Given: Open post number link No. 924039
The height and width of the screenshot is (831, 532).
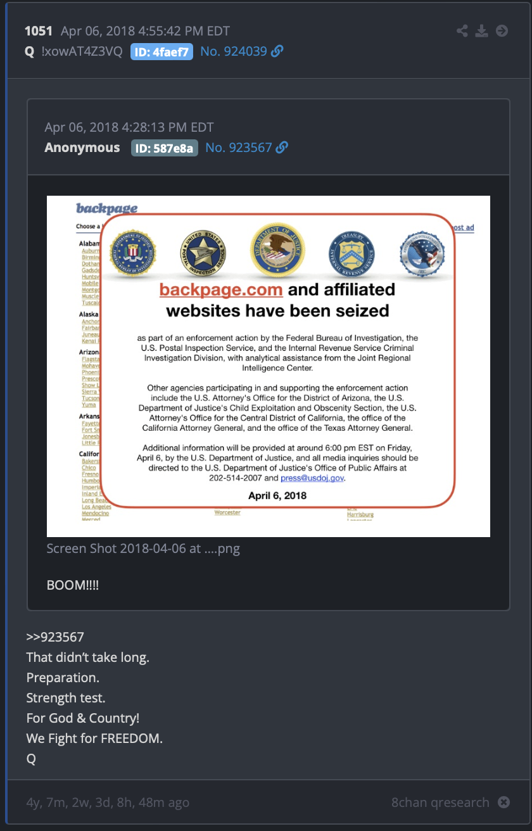Looking at the screenshot, I should (x=234, y=52).
